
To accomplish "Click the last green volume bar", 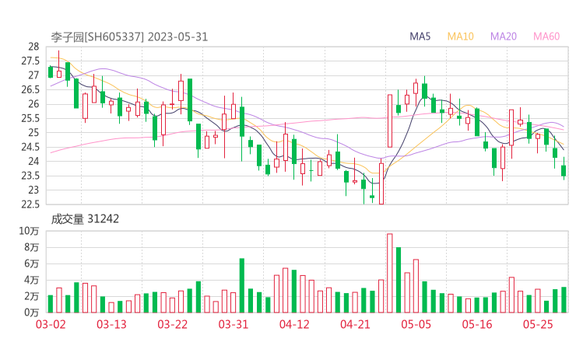I will click(564, 300).
